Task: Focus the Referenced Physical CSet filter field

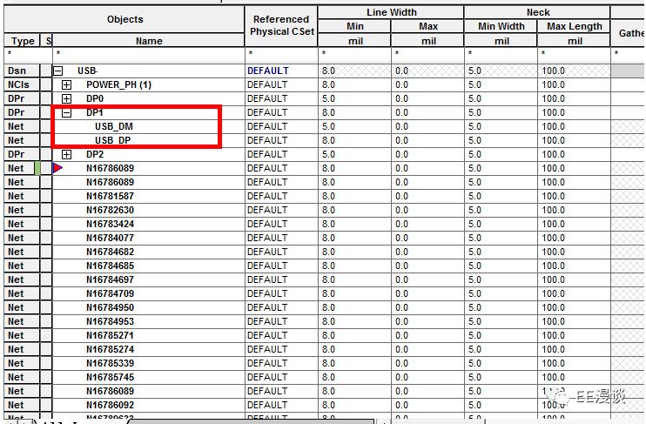Action: (281, 55)
